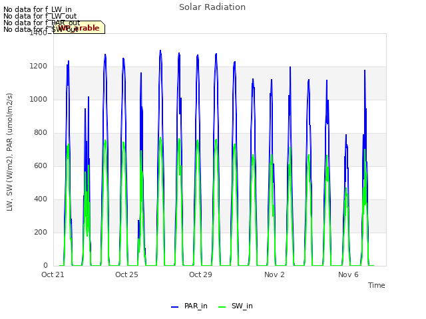Image resolution: width=426 pixels, height=319 pixels.
Task: Click the 'No data for f_PAR_out' message
Action: pos(41,23)
